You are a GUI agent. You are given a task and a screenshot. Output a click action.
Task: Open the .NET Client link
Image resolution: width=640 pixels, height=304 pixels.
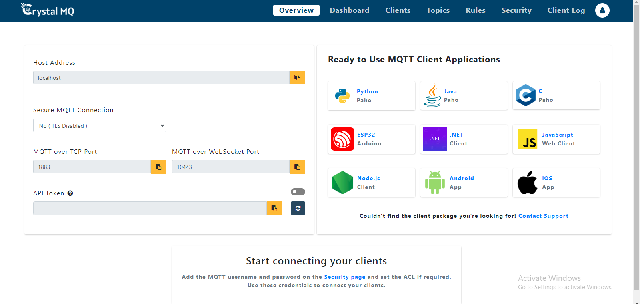point(456,135)
